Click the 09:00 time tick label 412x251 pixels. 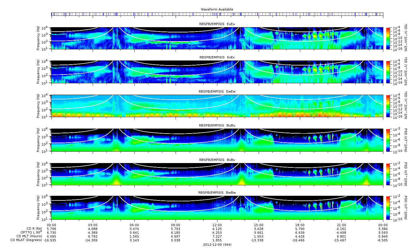point(176,225)
